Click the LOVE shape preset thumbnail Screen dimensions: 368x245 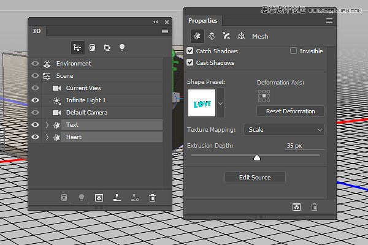pyautogui.click(x=202, y=103)
